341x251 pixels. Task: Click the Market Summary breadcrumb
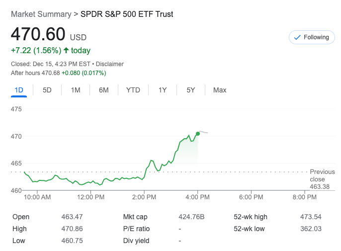[41, 14]
